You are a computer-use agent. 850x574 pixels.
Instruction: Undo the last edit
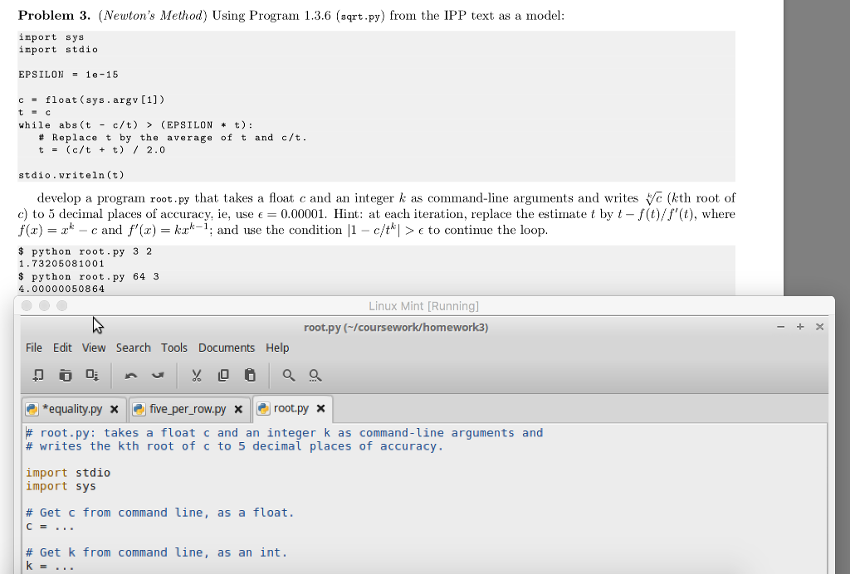(130, 375)
